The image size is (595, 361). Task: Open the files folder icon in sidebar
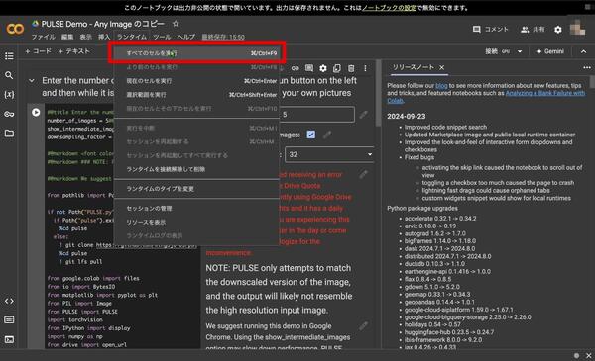tap(9, 134)
